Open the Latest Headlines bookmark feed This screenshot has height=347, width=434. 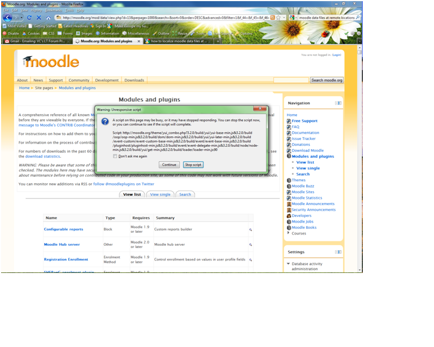tap(73, 26)
